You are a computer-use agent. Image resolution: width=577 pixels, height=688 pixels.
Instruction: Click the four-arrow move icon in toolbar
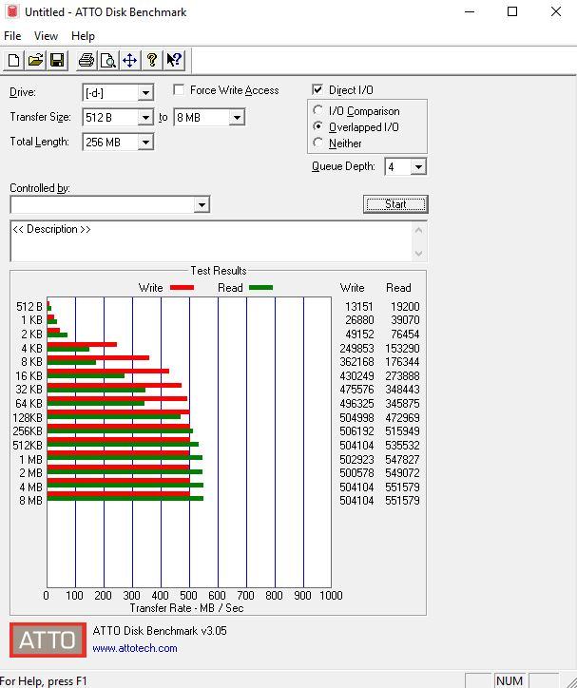coord(130,60)
